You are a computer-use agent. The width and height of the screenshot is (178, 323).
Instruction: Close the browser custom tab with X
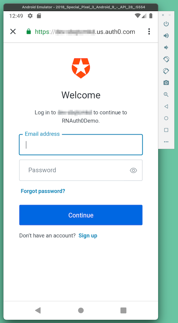point(13,32)
